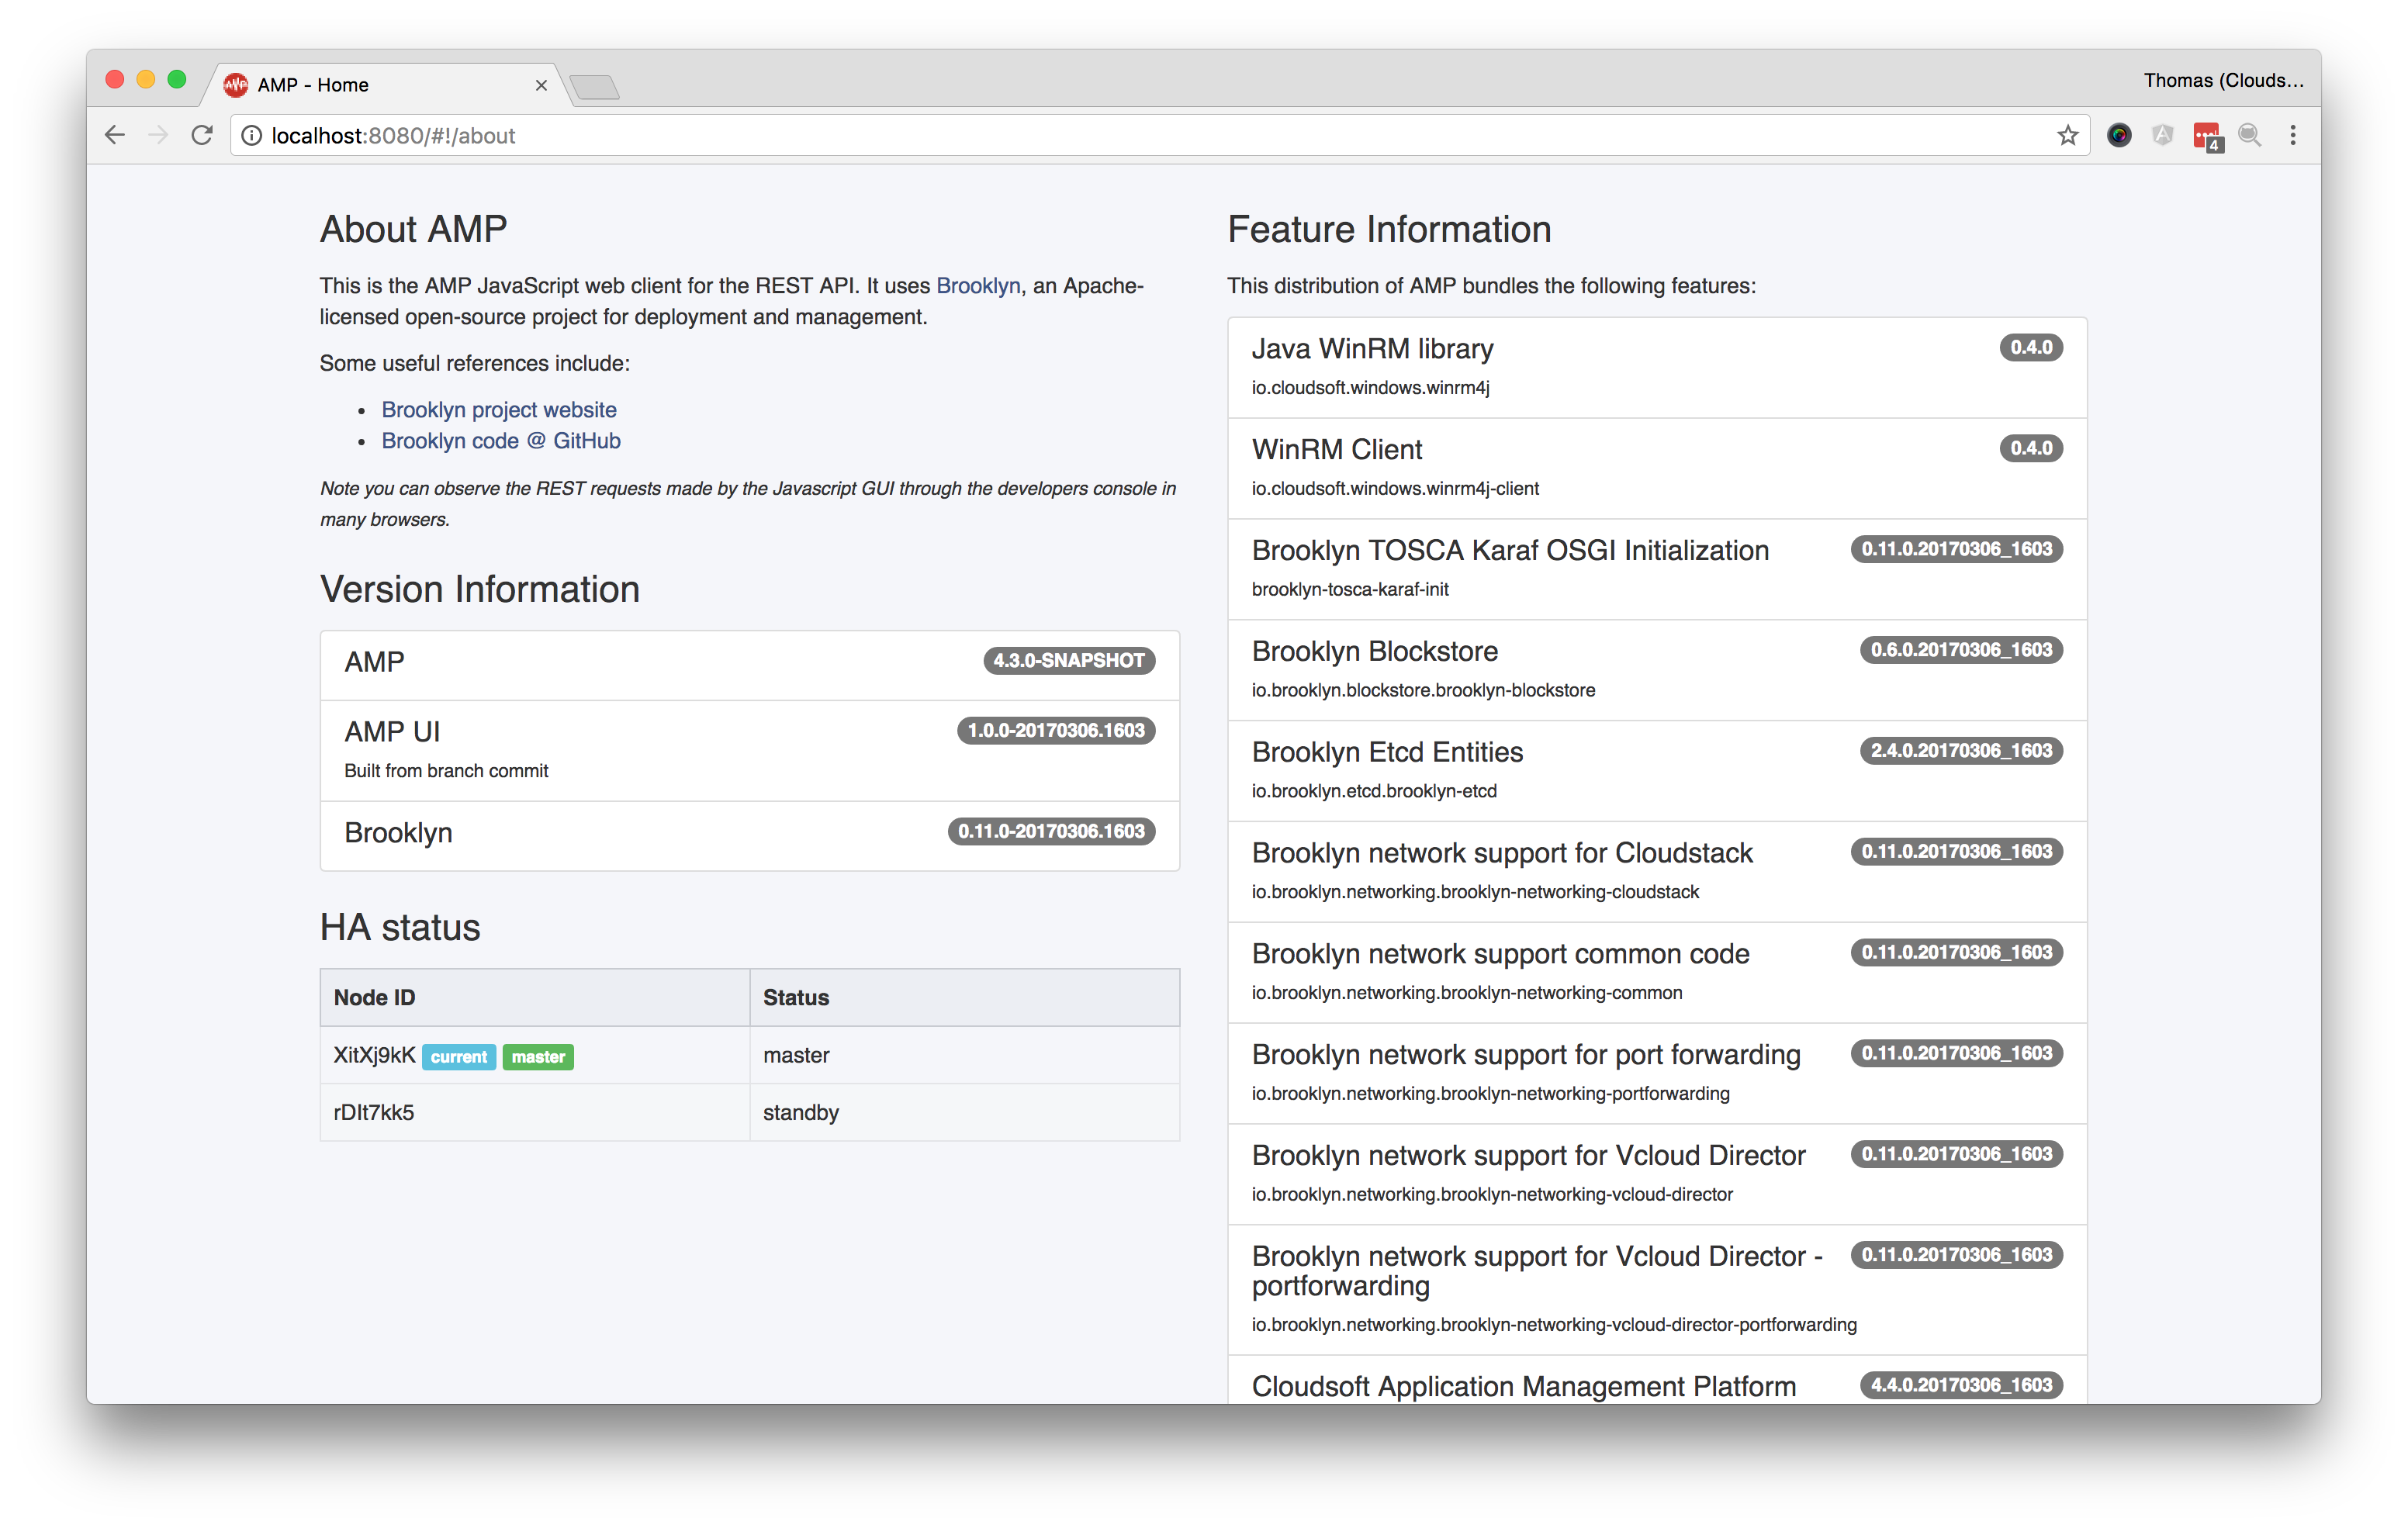The height and width of the screenshot is (1528, 2408).
Task: Select Brooklyn network support for Cloudstack title
Action: 1502,854
